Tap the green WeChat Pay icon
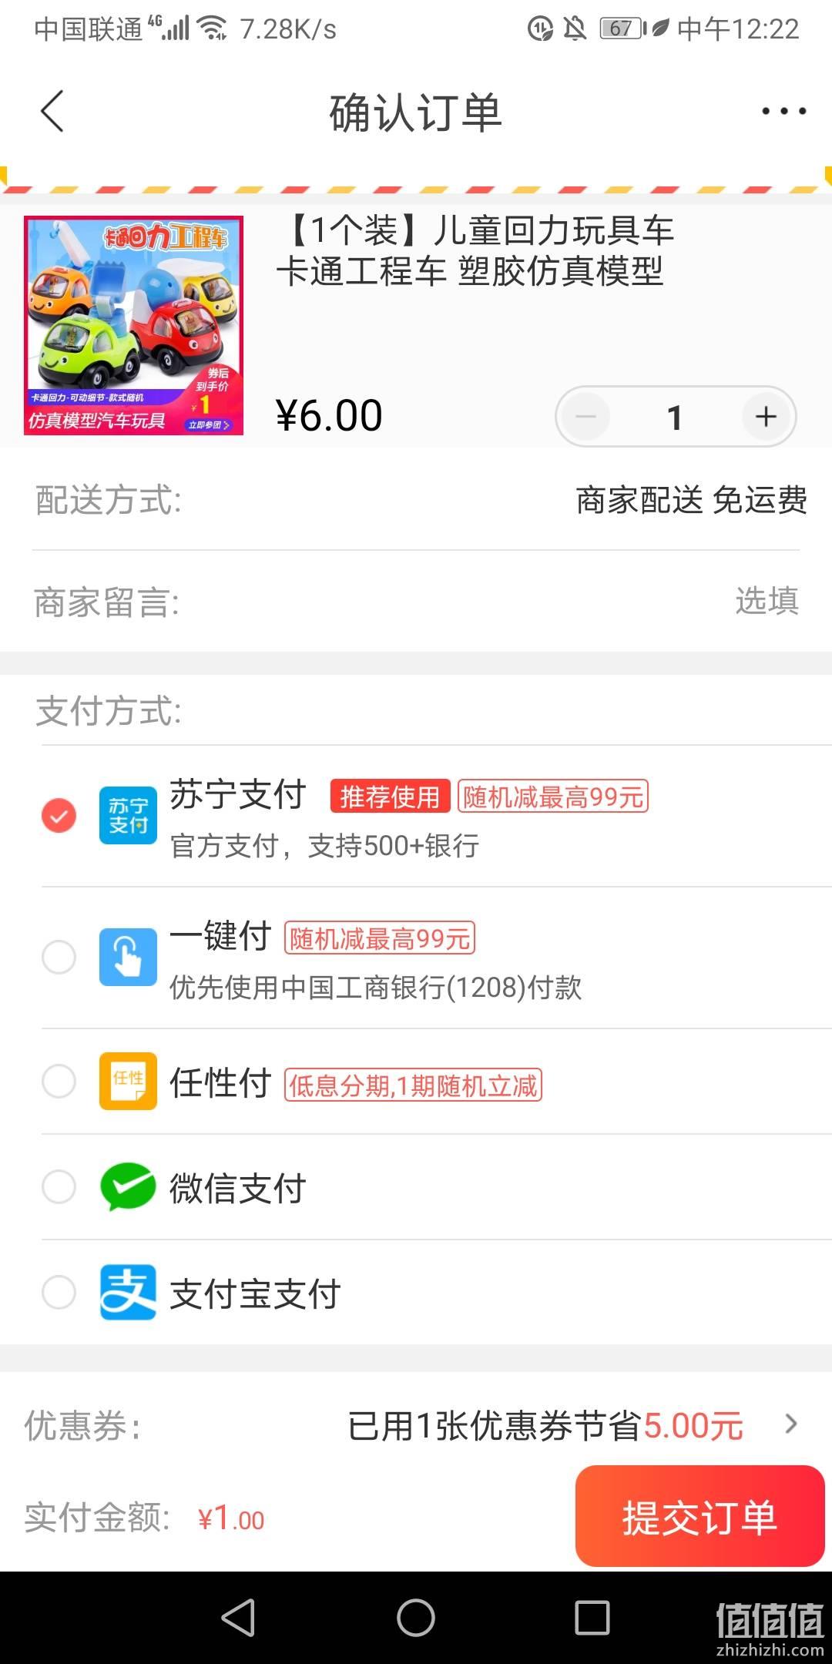832x1664 pixels. point(128,1186)
